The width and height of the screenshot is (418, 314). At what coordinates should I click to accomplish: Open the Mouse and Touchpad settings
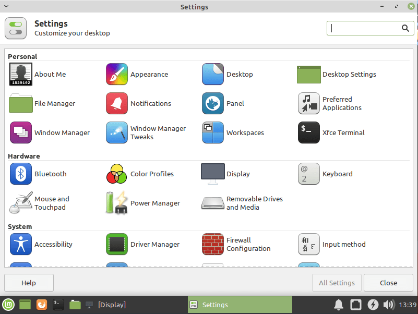pyautogui.click(x=21, y=203)
